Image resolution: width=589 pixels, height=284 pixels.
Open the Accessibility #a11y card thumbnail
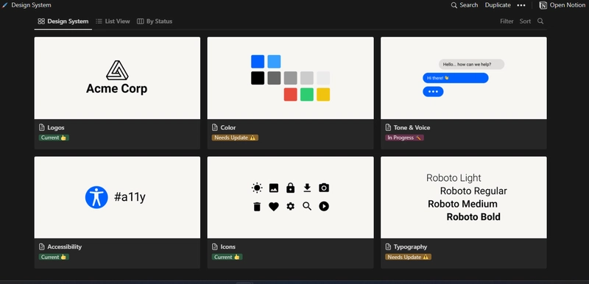(117, 197)
